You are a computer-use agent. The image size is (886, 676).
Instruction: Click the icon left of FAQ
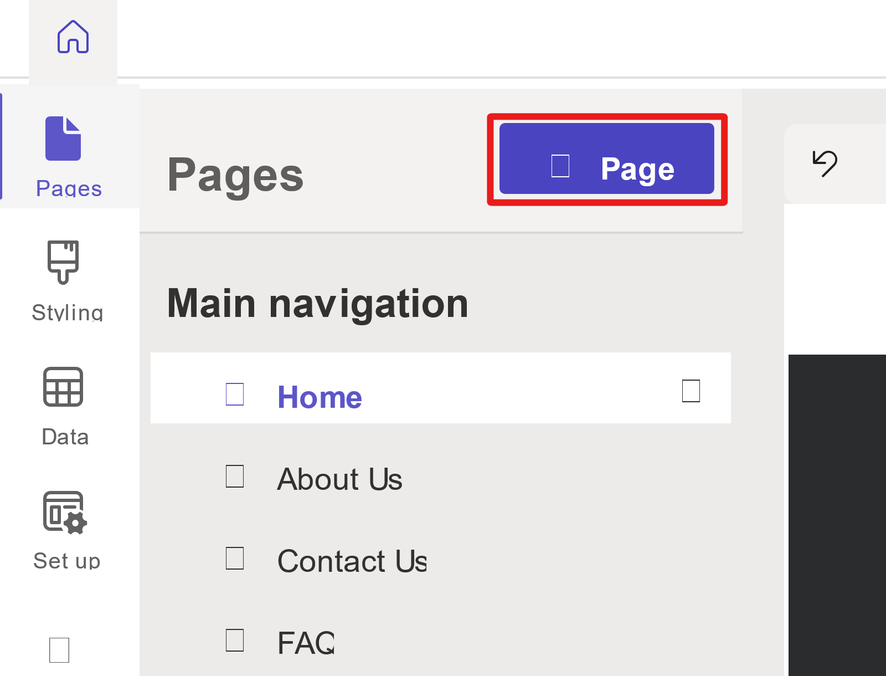235,640
